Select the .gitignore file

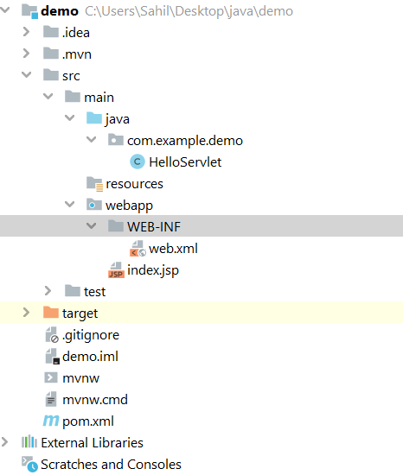click(x=91, y=335)
